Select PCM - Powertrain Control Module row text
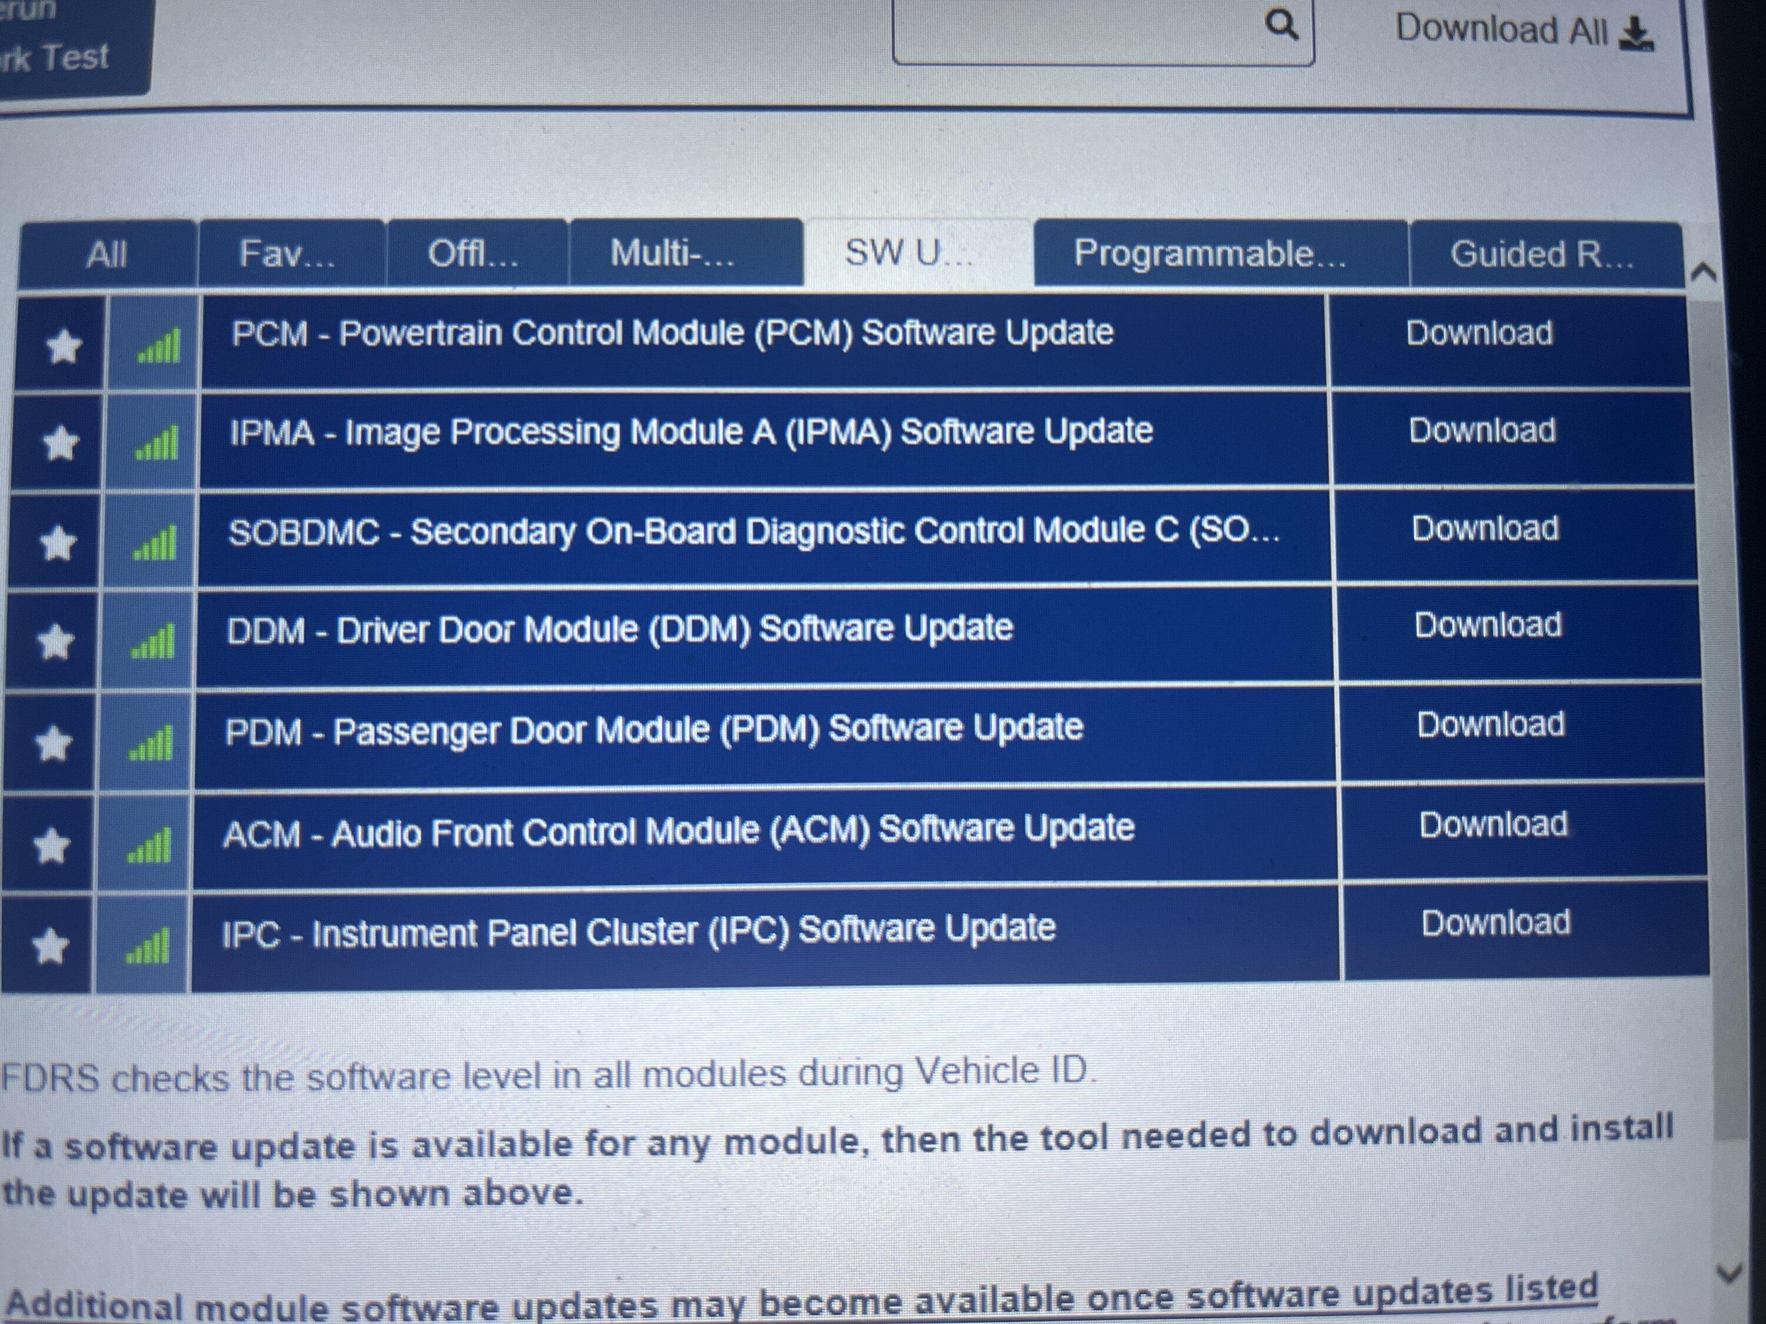 672,333
